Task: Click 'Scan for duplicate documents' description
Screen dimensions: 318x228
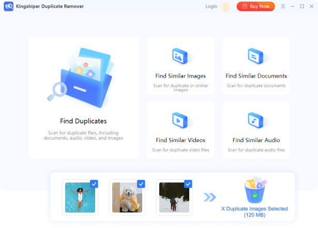Action: pos(256,86)
